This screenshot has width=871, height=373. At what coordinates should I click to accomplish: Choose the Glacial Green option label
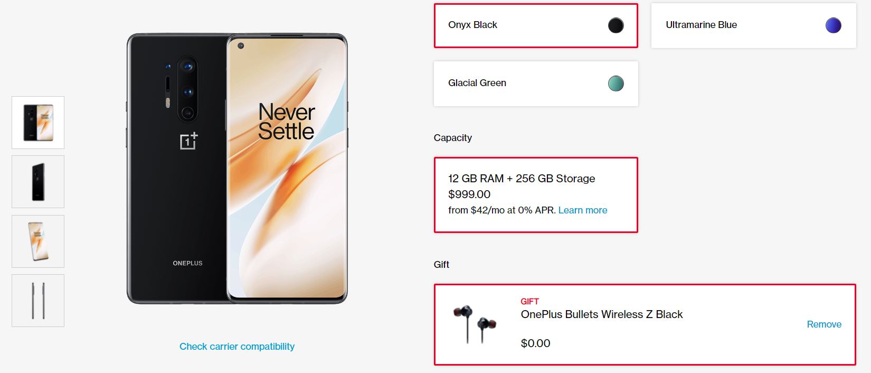pyautogui.click(x=477, y=83)
